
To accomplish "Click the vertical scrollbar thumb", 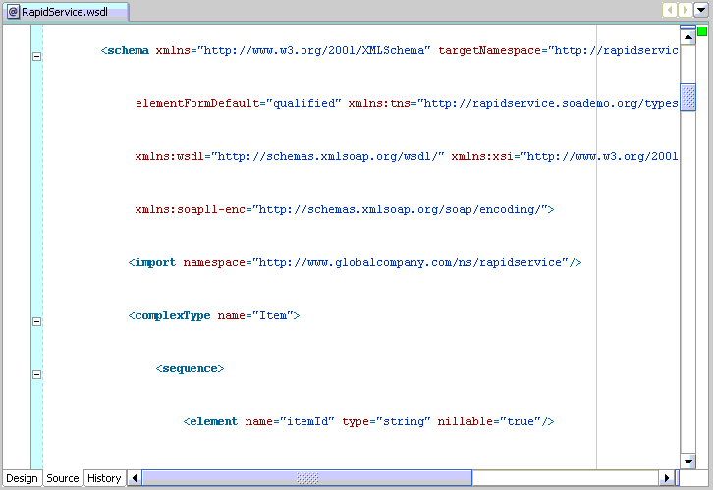I will point(688,97).
